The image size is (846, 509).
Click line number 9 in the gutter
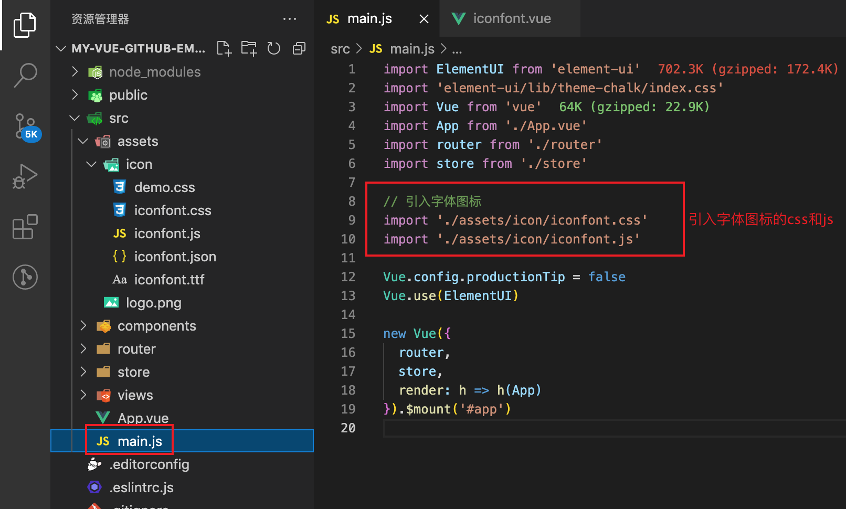point(352,220)
